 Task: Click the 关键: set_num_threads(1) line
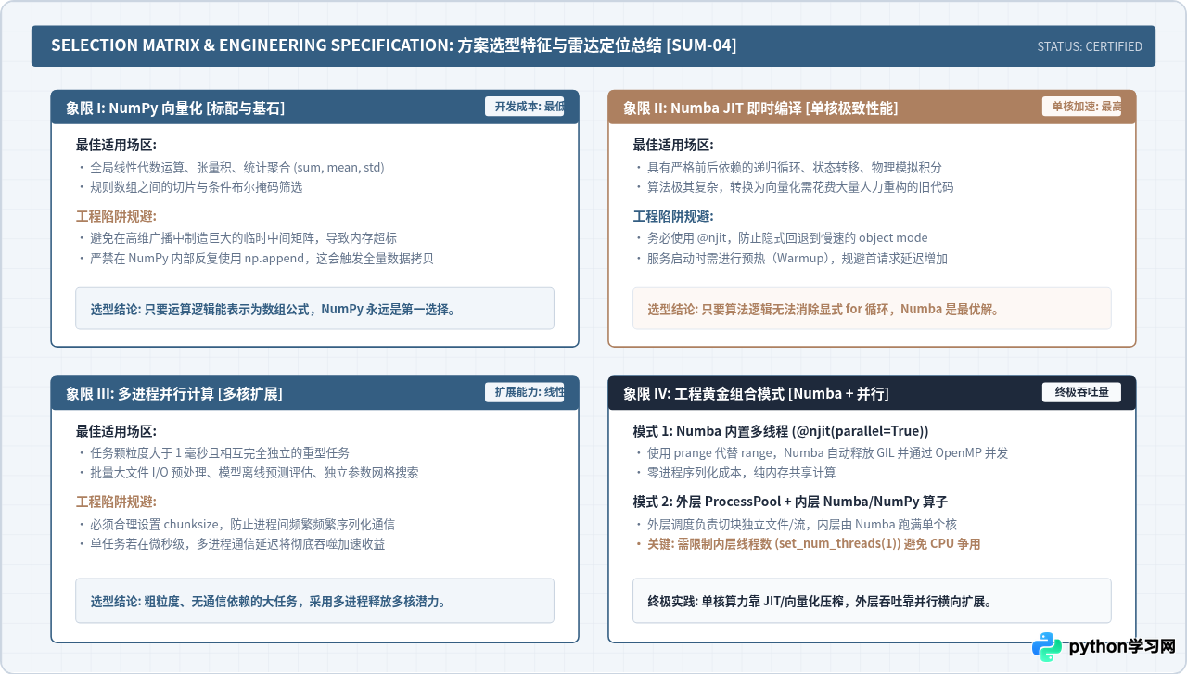[x=808, y=544]
